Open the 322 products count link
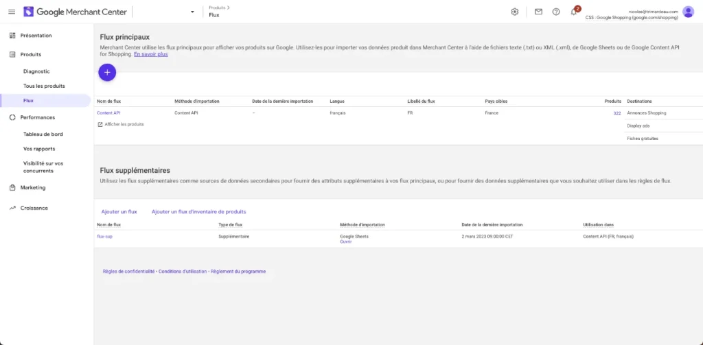The image size is (703, 345). point(617,113)
